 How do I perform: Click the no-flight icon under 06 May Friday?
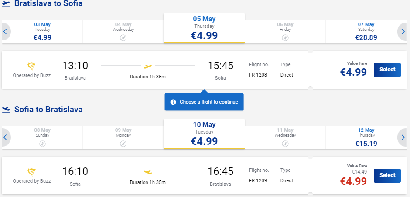click(285, 38)
